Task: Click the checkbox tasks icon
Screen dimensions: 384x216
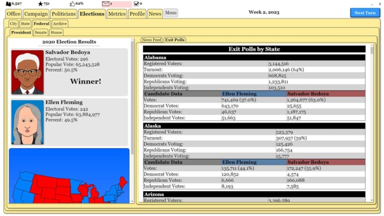Action: (x=136, y=3)
